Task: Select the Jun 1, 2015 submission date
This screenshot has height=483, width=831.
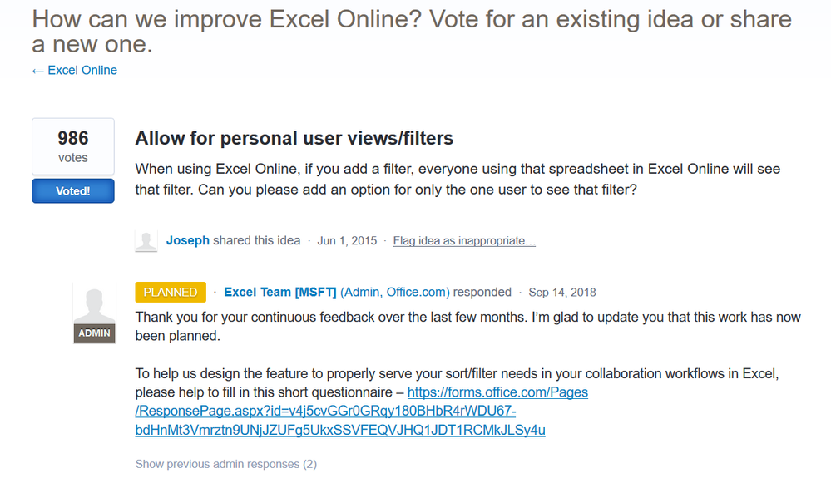Action: pyautogui.click(x=347, y=240)
